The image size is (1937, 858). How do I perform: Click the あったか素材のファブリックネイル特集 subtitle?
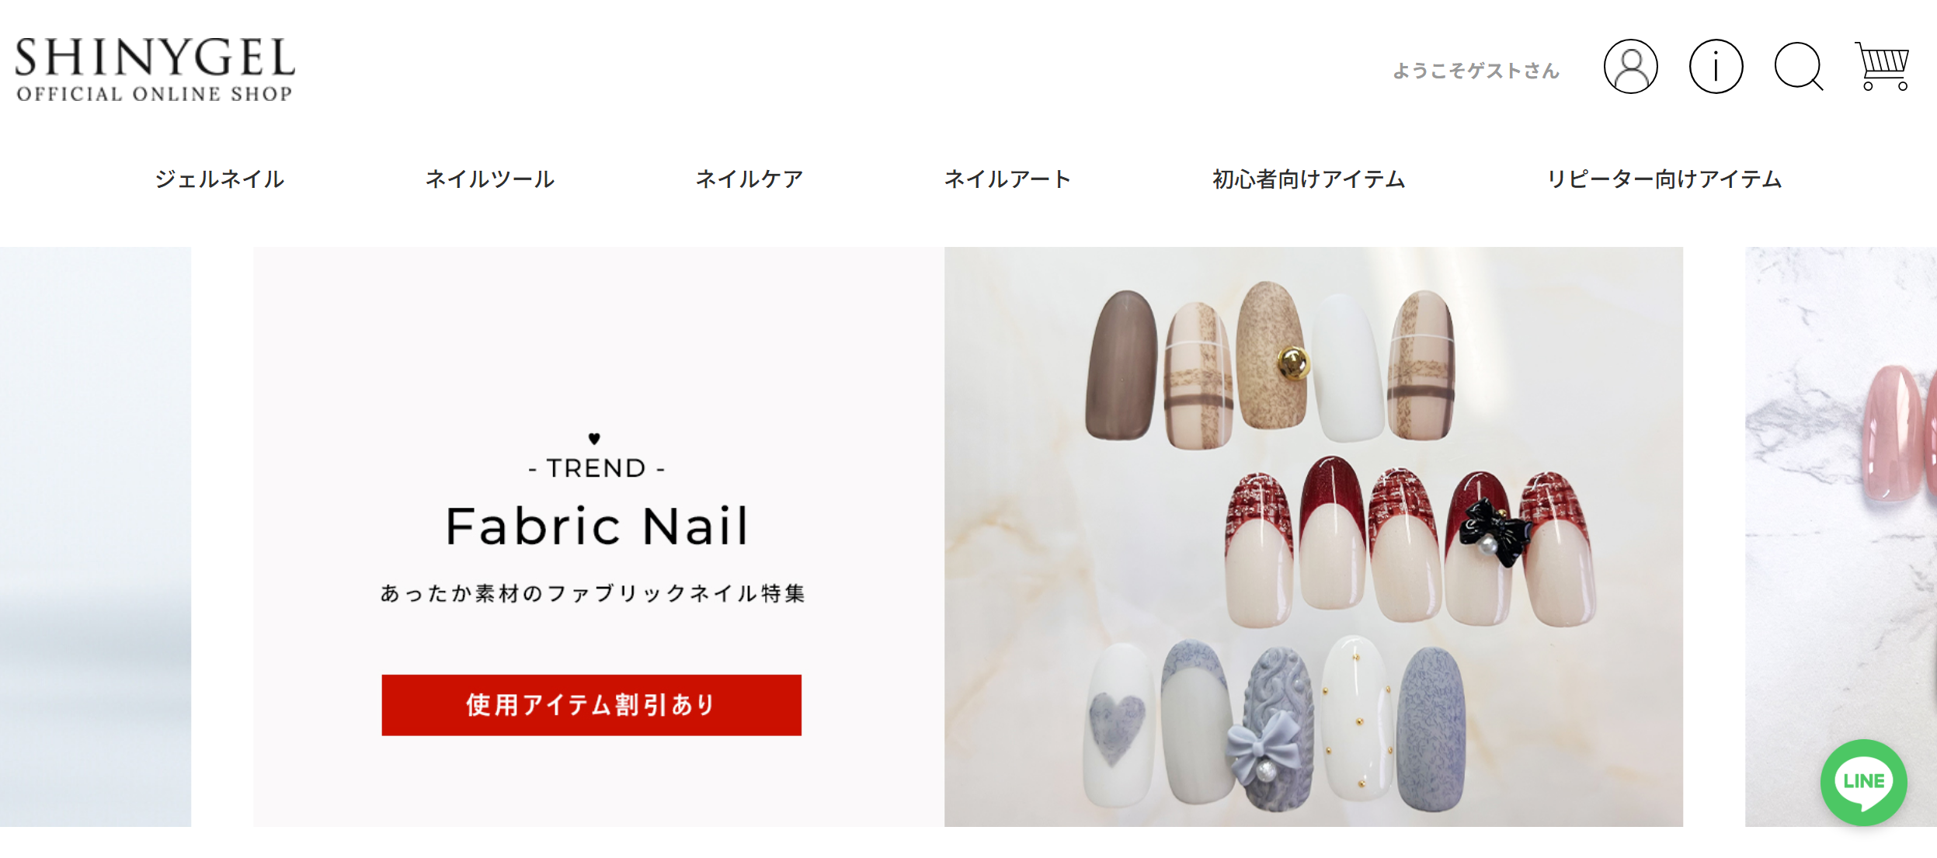pos(593,593)
